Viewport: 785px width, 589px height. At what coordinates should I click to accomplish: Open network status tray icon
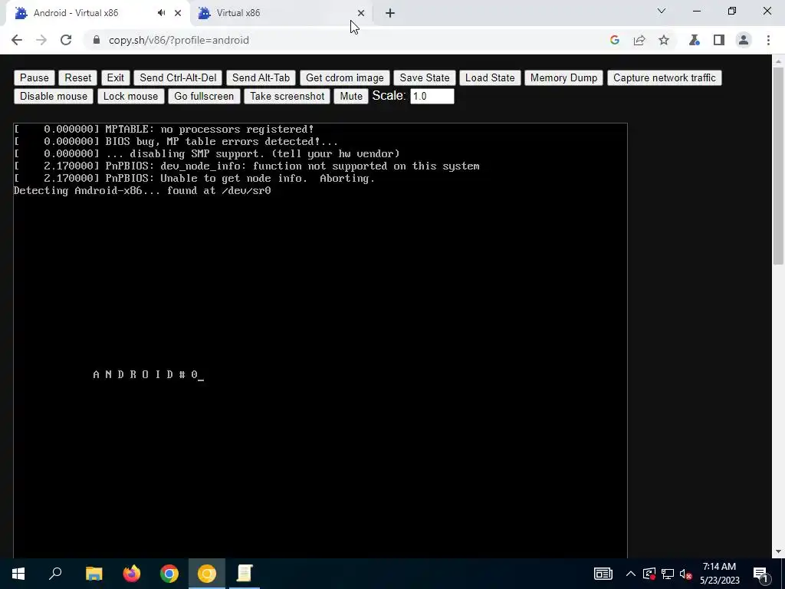pyautogui.click(x=668, y=574)
